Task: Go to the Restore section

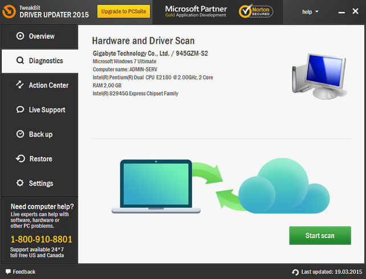Action: coord(39,159)
